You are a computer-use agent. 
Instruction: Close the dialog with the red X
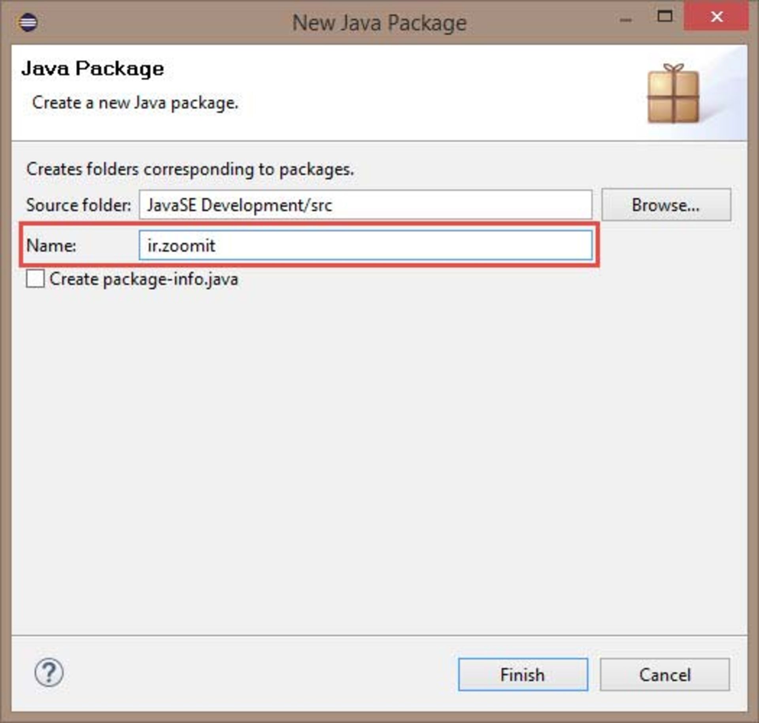[716, 16]
